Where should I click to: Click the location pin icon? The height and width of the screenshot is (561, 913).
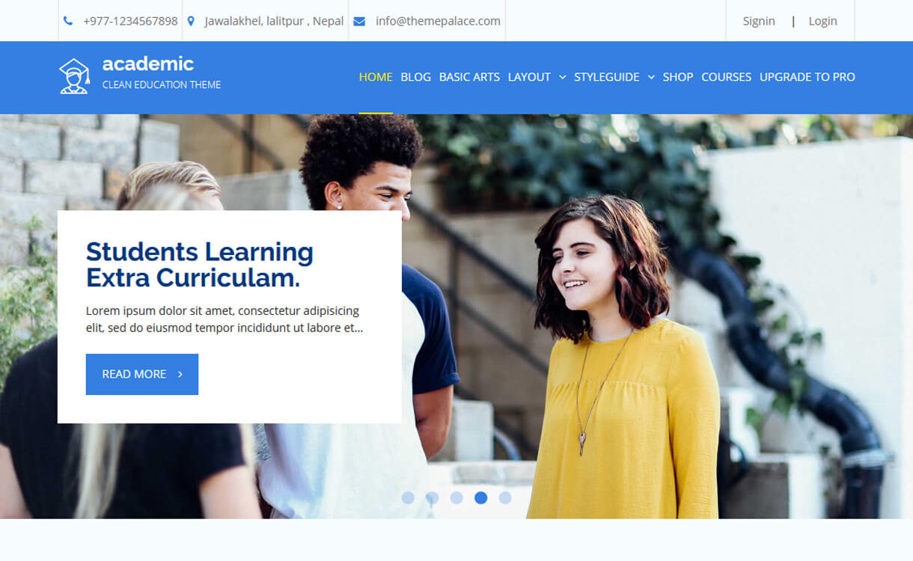tap(191, 21)
